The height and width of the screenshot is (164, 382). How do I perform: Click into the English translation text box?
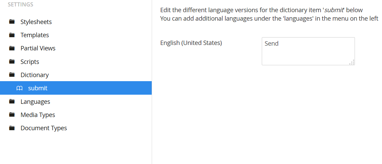click(x=308, y=51)
